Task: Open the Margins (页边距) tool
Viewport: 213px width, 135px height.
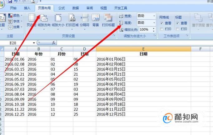Action: tap(31, 20)
